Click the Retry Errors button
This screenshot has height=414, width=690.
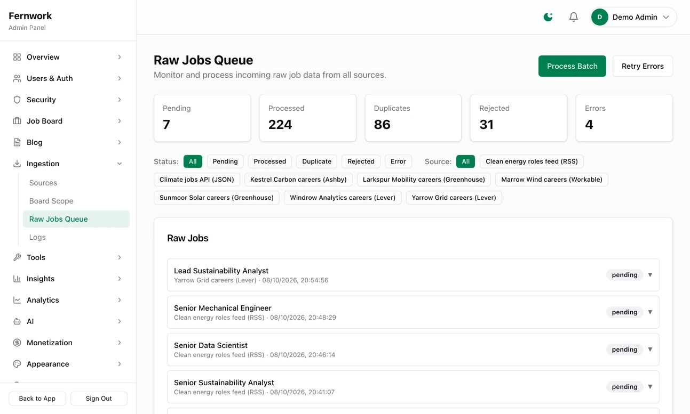[643, 66]
